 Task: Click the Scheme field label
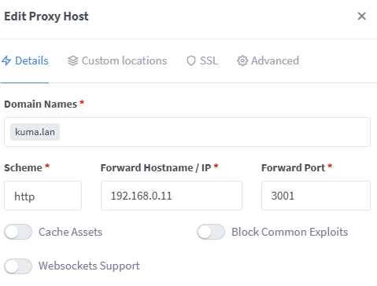(23, 168)
